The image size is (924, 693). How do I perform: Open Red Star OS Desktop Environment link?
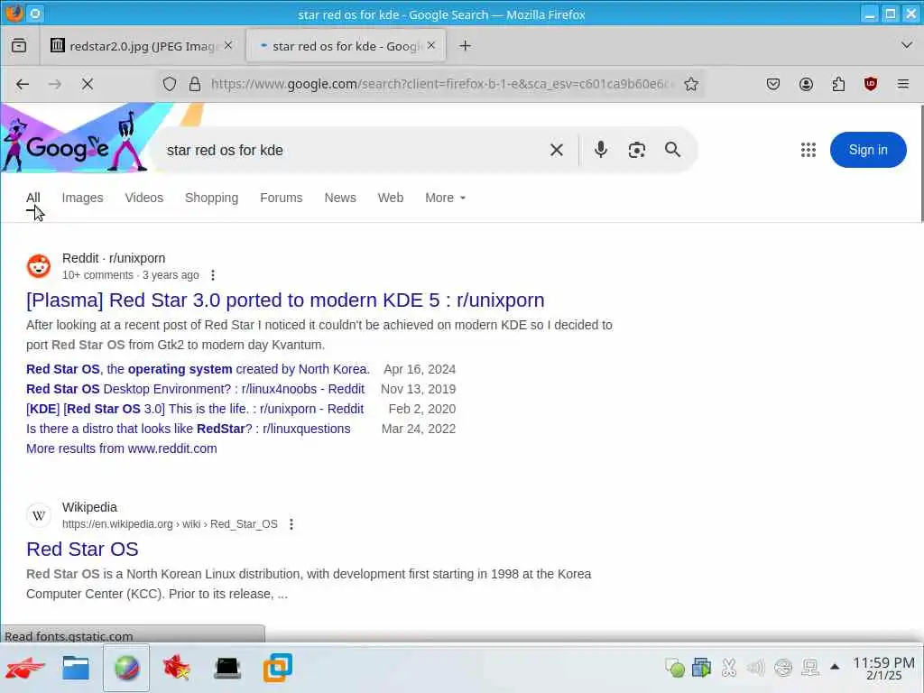[x=195, y=389]
